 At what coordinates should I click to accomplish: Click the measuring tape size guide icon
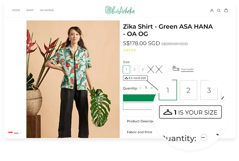176,69
